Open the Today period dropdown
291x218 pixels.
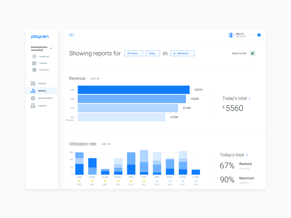point(153,53)
